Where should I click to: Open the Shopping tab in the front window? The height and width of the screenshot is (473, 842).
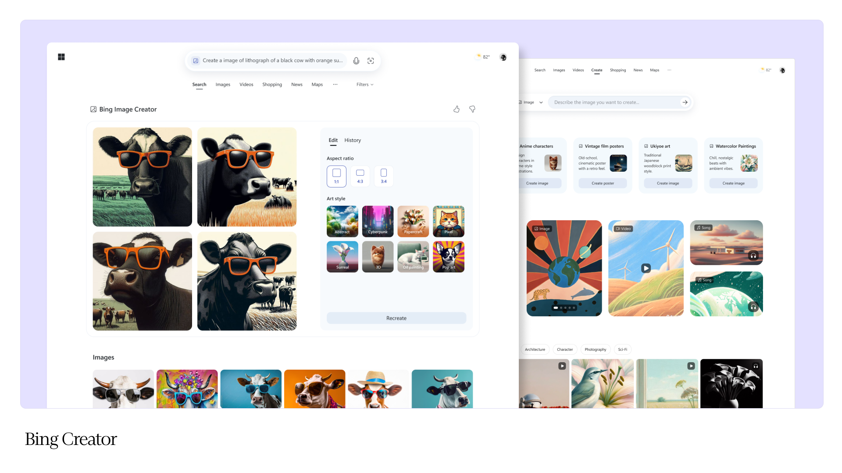point(272,85)
